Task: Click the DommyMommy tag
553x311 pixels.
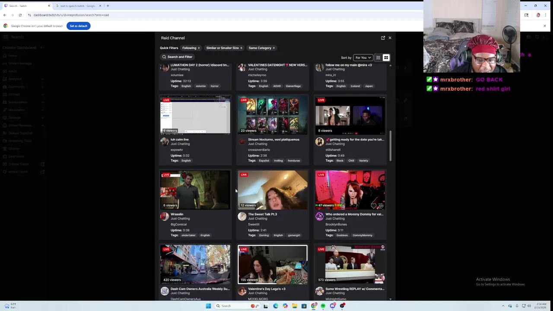Action: (362, 235)
